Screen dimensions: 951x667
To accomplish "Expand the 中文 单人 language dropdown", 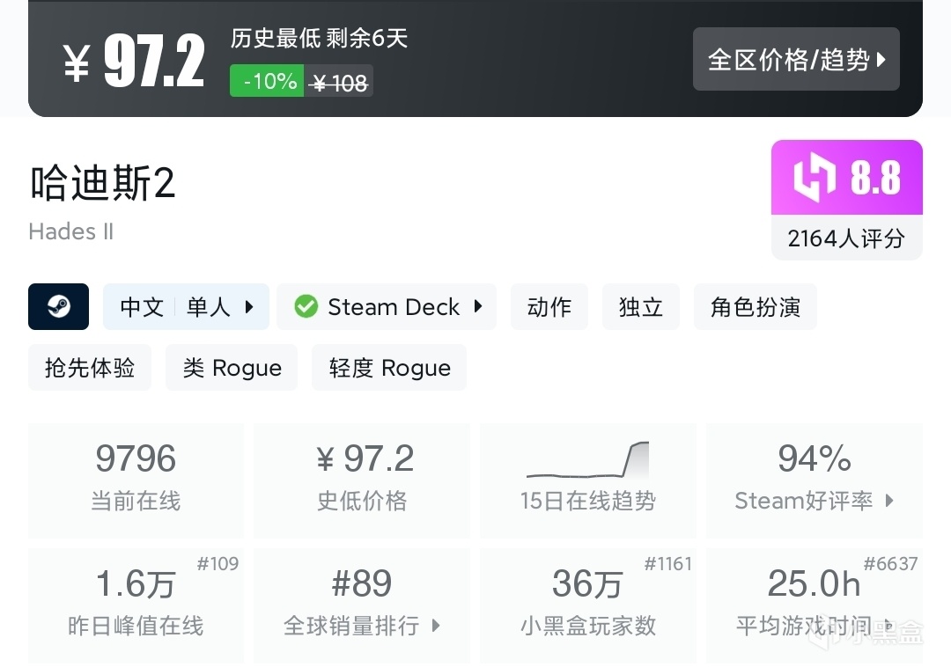I will coord(249,306).
